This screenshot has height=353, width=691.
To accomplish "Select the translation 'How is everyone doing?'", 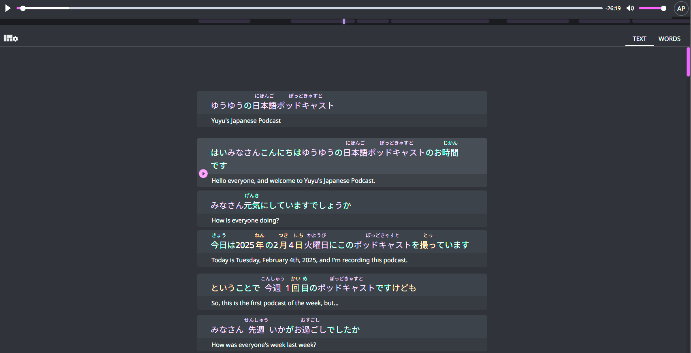I will pyautogui.click(x=245, y=220).
